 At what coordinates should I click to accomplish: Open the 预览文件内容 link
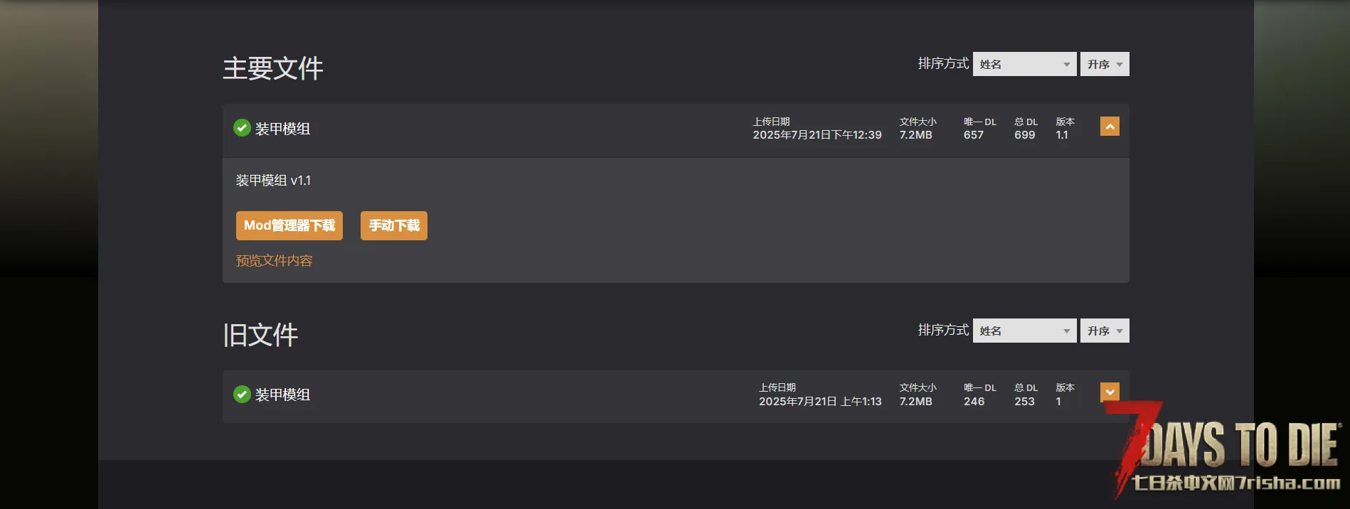275,261
